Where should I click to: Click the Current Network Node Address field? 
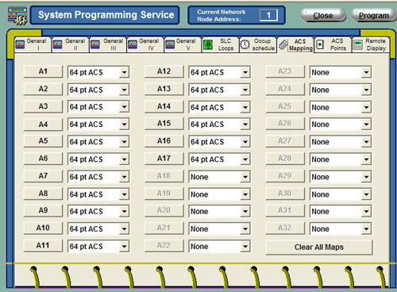(268, 15)
